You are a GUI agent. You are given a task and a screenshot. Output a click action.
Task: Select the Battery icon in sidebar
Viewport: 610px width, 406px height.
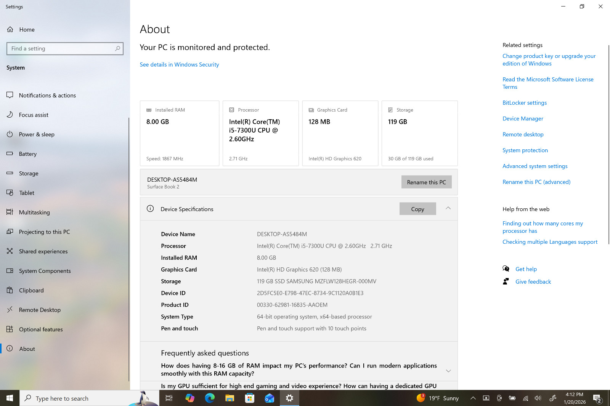tap(10, 153)
